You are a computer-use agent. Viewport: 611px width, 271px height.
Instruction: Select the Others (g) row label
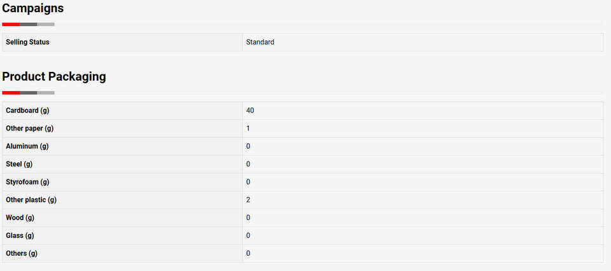tap(22, 253)
